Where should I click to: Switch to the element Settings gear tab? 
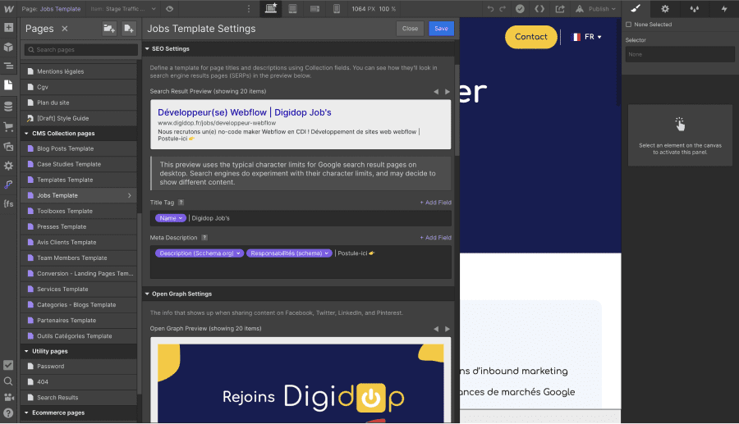665,8
